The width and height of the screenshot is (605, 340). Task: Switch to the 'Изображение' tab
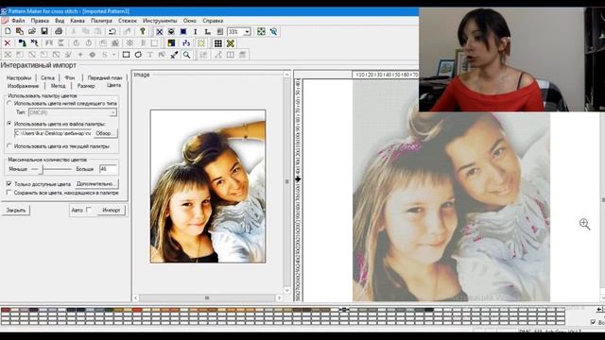[23, 86]
